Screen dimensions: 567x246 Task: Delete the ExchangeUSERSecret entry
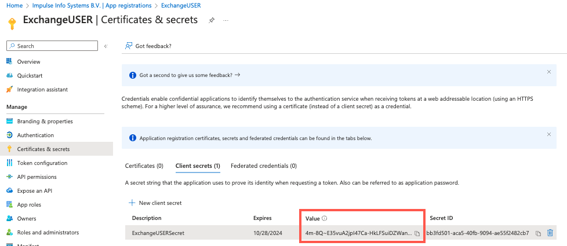pos(550,233)
